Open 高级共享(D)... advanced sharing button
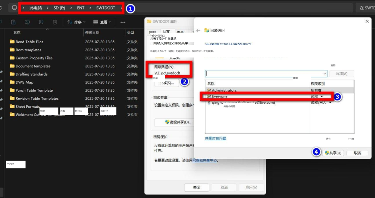 [x=174, y=122]
